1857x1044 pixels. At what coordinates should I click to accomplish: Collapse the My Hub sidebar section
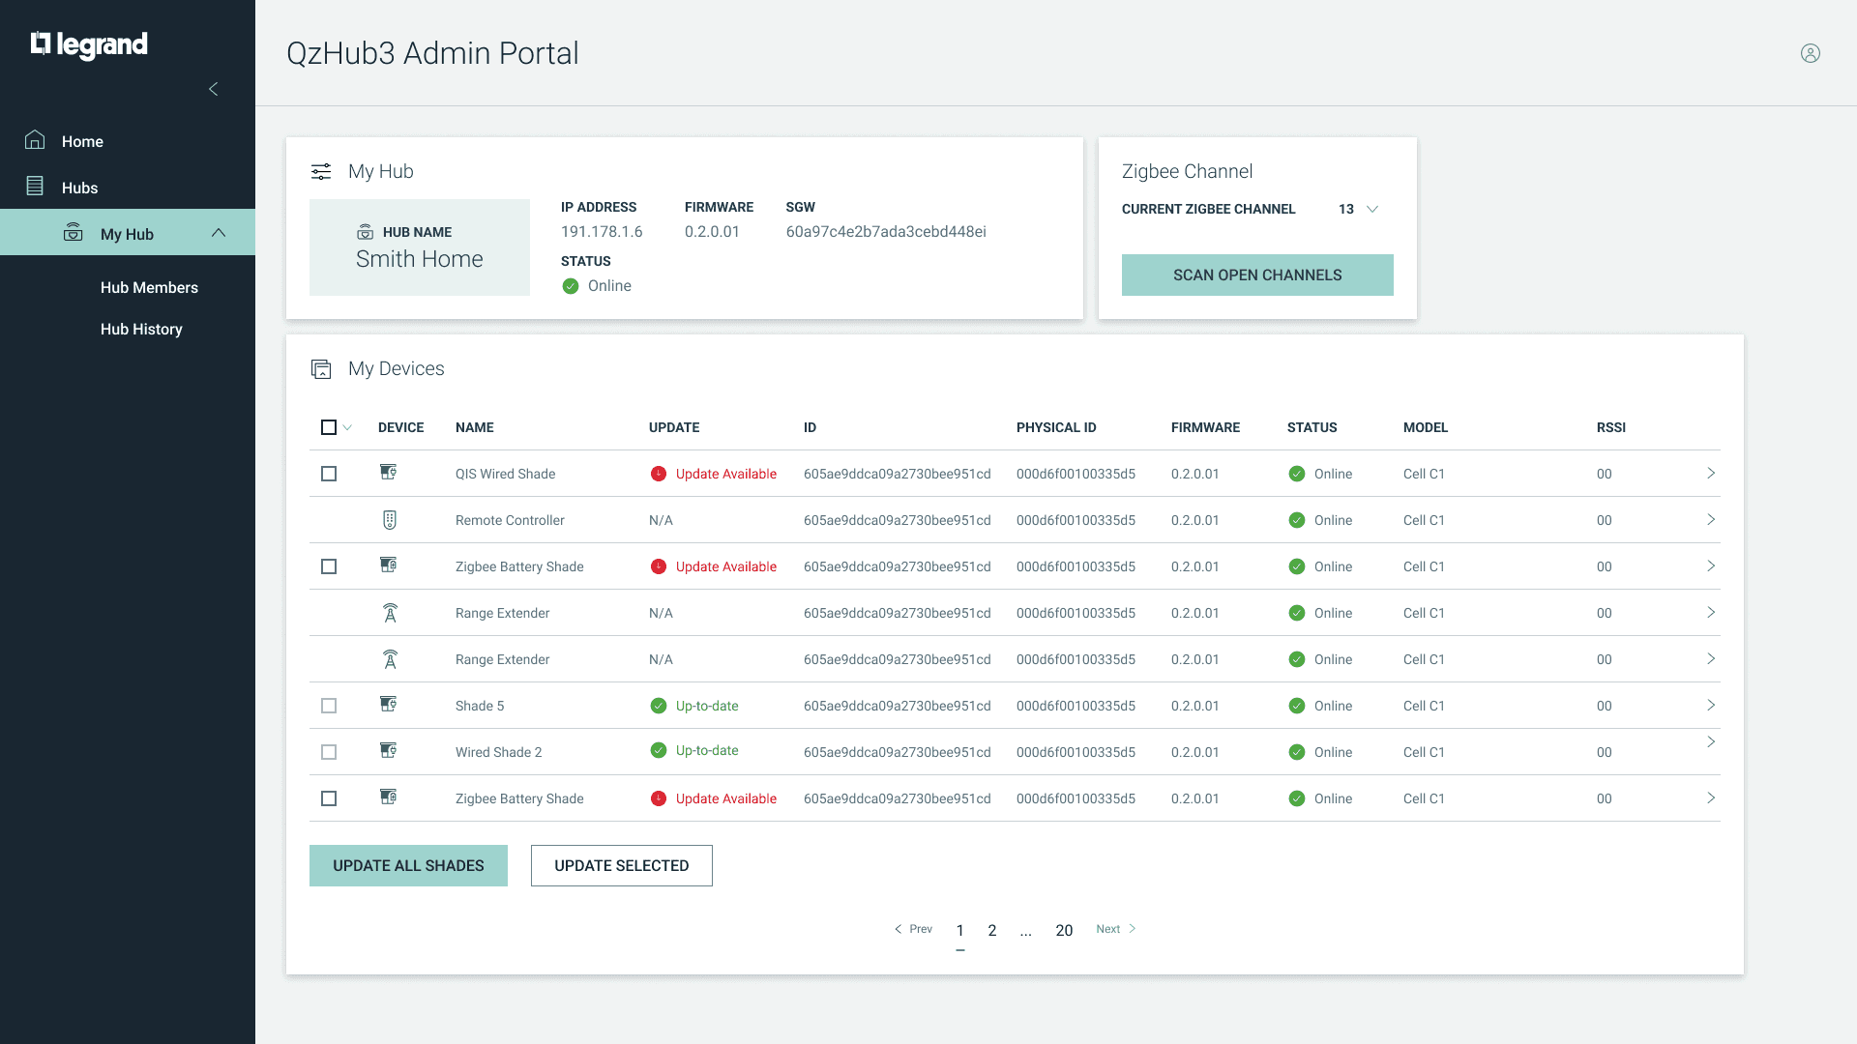[219, 233]
